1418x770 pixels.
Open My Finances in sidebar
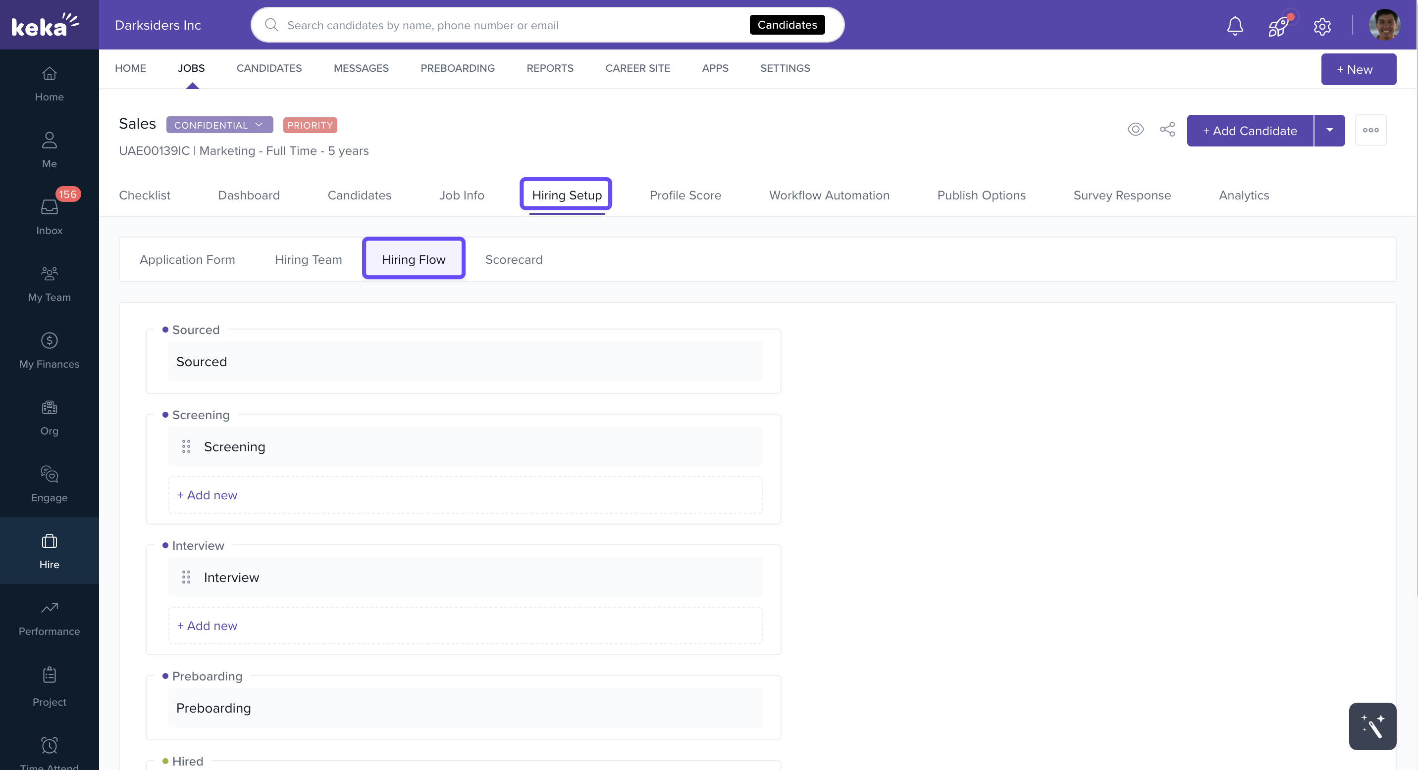pos(49,350)
